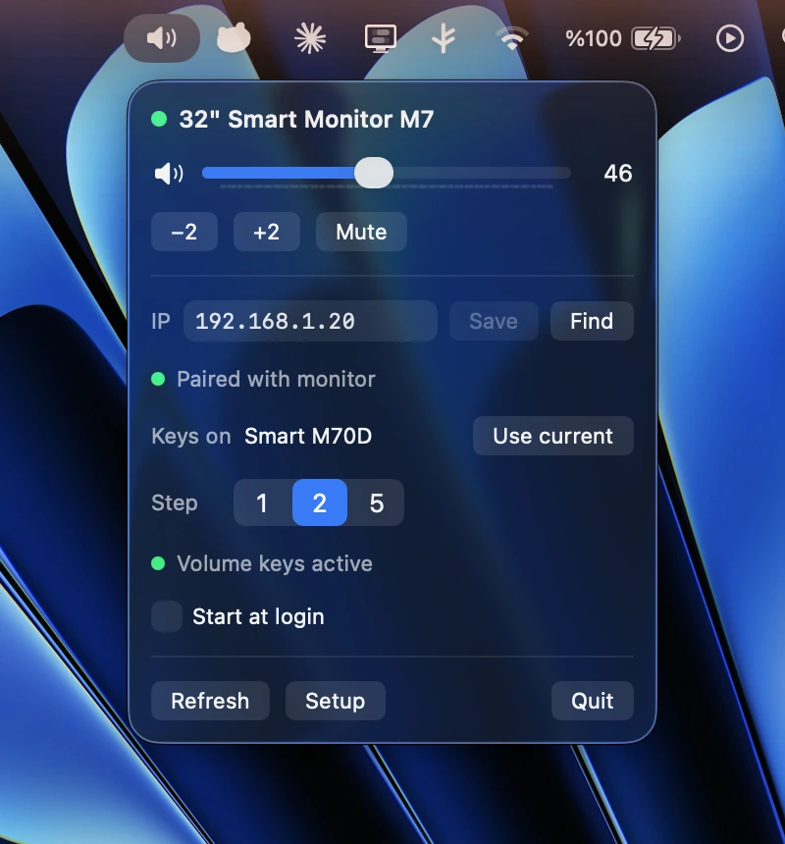Click the green dot beside monitor title
The image size is (785, 844).
(x=159, y=119)
